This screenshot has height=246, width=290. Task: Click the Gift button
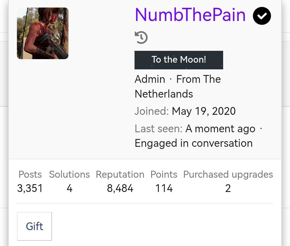click(34, 226)
